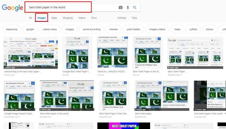Click the news.com source link
226x129 pixels.
coord(9,75)
